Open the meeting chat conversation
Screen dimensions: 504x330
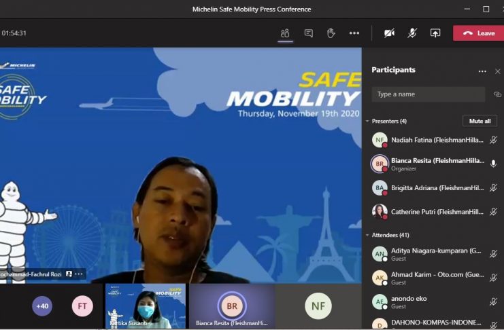click(x=309, y=33)
